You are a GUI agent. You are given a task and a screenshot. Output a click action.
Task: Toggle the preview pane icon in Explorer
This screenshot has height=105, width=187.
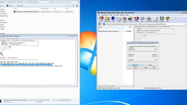pos(73,6)
